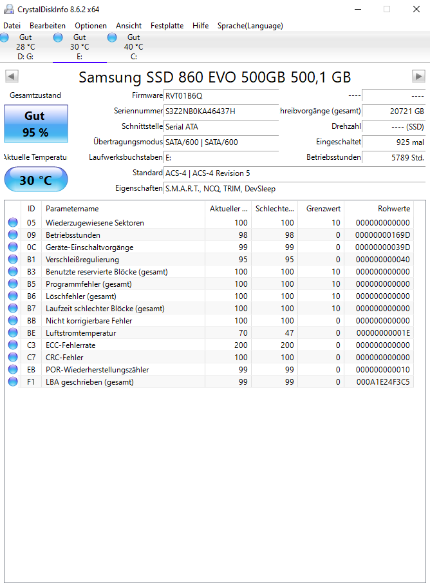Open the Festplatte menu
Viewport: 430px width, 587px height.
coord(167,26)
